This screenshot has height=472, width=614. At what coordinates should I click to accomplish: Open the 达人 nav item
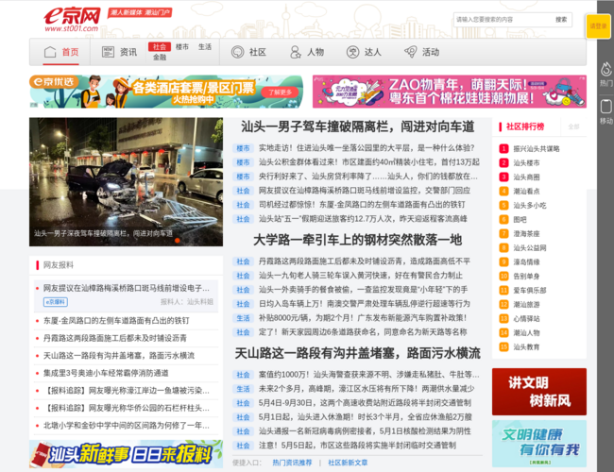tap(373, 52)
